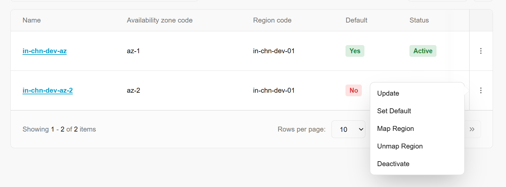This screenshot has width=506, height=187.
Task: Go to last page of results
Action: coord(472,129)
